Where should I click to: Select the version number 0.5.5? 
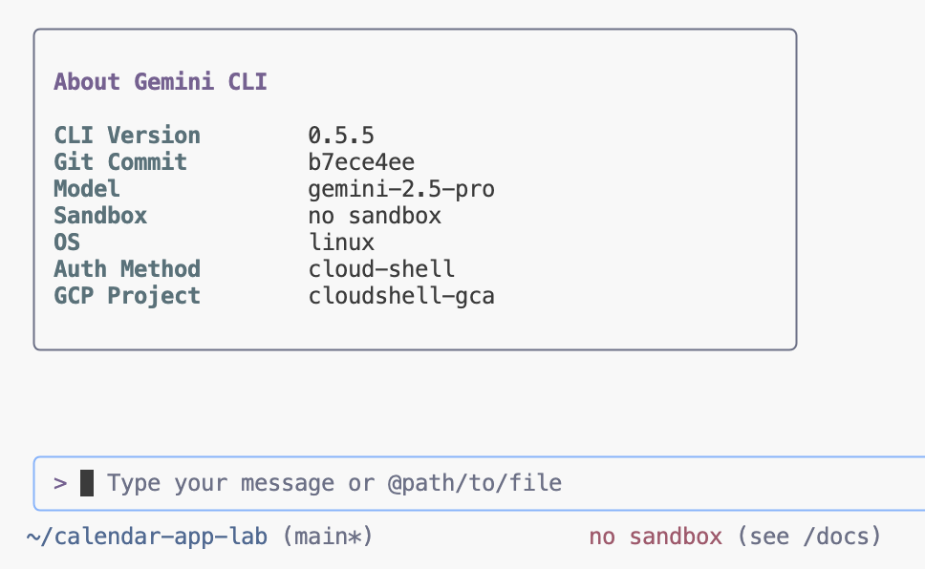click(x=341, y=136)
